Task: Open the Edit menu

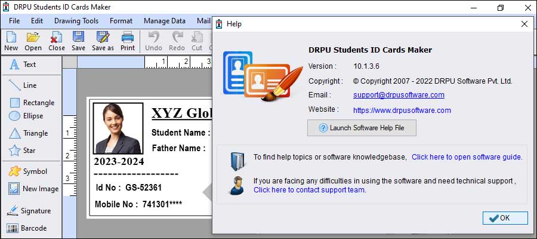Action: point(37,21)
